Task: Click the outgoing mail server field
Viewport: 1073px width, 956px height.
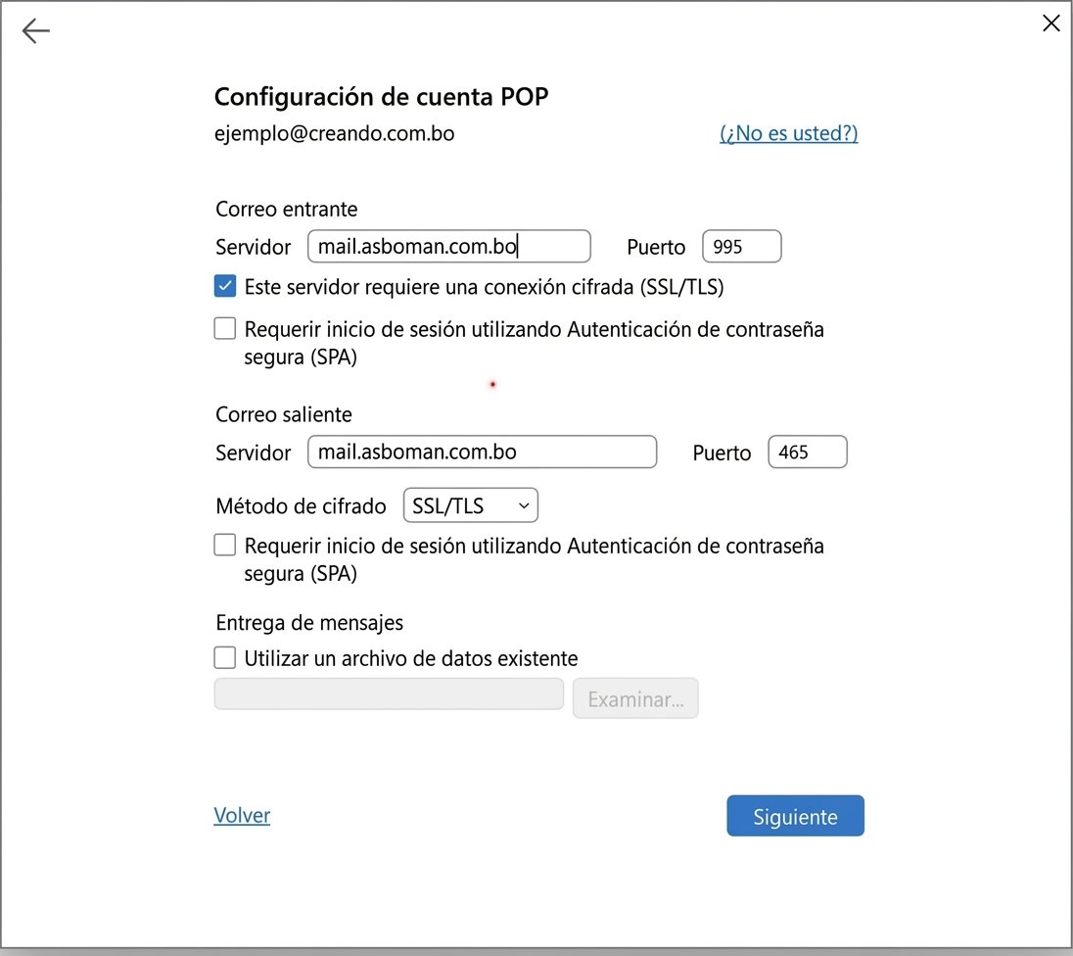Action: (483, 452)
